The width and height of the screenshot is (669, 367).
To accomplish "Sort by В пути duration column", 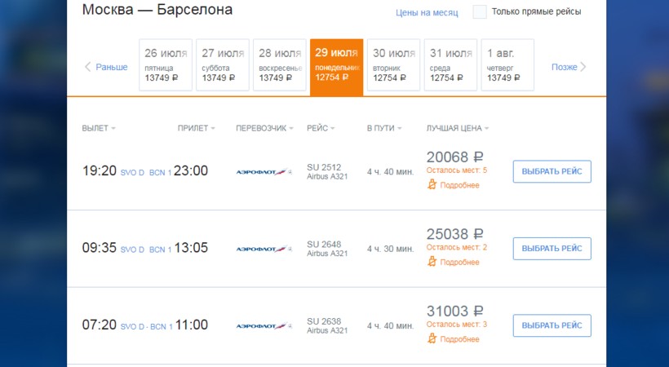I will [x=383, y=129].
